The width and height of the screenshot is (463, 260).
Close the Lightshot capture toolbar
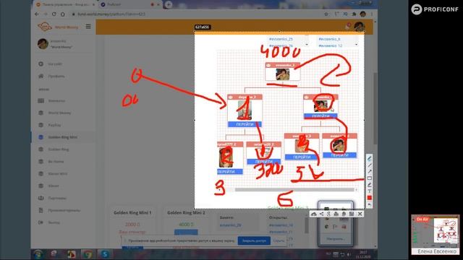tap(360, 214)
